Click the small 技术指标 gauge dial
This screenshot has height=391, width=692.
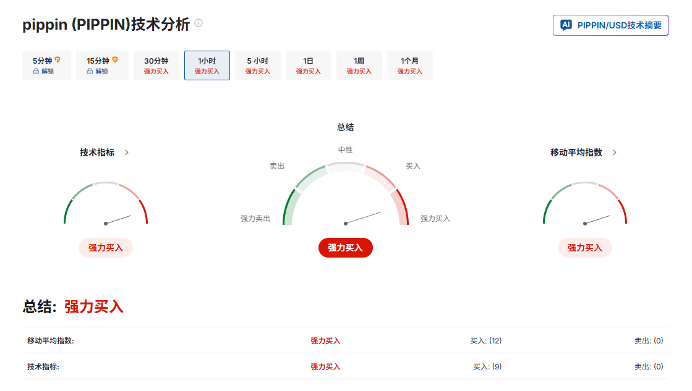(x=106, y=203)
